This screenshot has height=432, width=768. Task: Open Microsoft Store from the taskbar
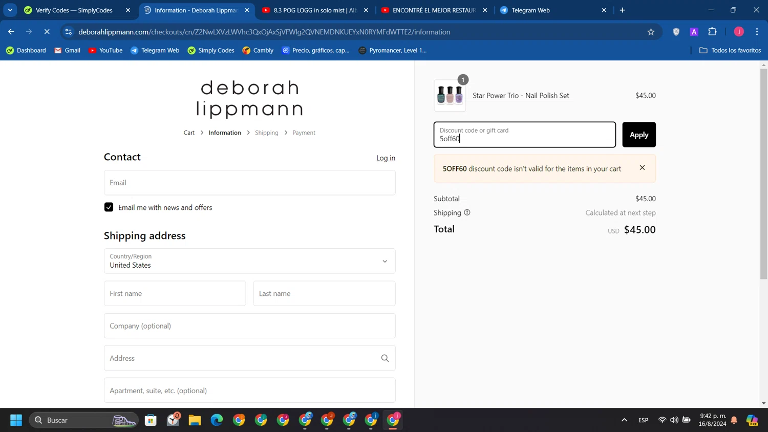point(151,420)
